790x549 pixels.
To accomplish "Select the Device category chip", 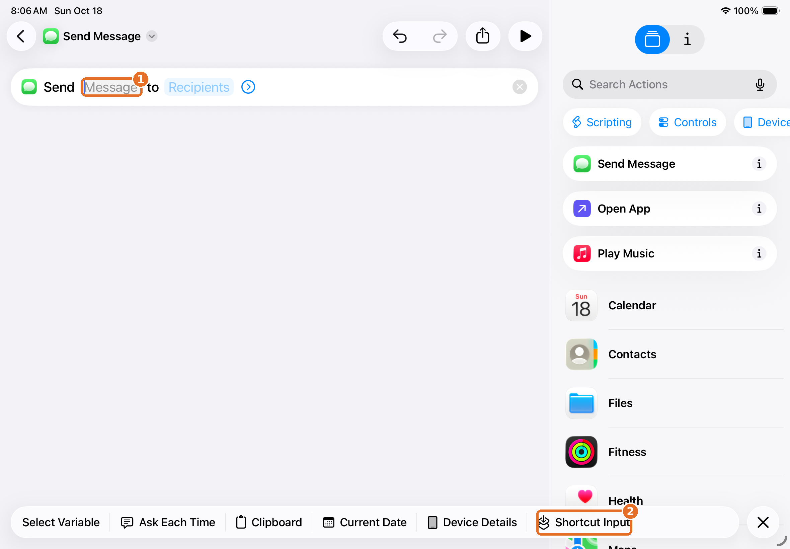I will click(x=763, y=122).
